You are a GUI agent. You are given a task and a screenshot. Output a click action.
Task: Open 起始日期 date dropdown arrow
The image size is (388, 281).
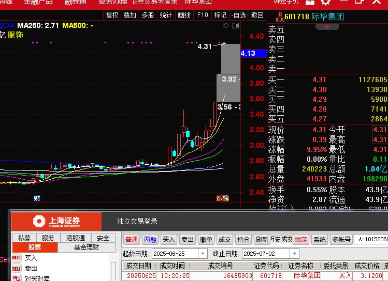coord(203,254)
